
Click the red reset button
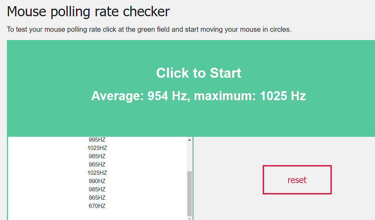tap(297, 180)
